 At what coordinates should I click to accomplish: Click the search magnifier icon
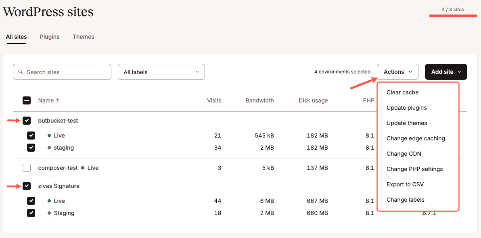[21, 72]
